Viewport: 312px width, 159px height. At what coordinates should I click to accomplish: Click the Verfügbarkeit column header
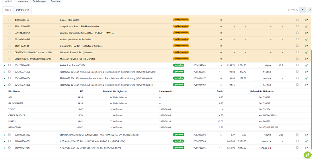coord(120,91)
